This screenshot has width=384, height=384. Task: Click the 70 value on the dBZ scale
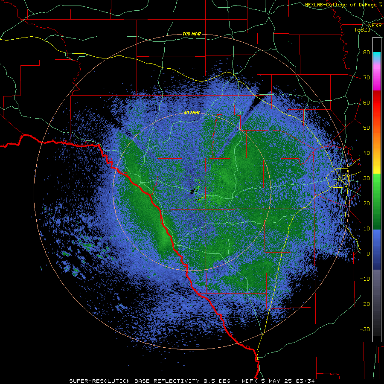[x=367, y=77]
